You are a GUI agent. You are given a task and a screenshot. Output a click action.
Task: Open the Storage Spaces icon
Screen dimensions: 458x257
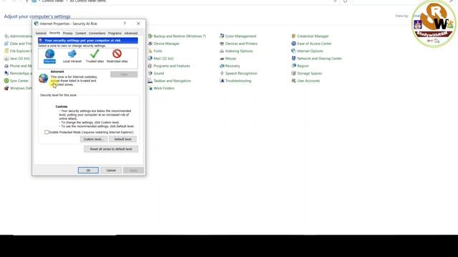tap(293, 74)
